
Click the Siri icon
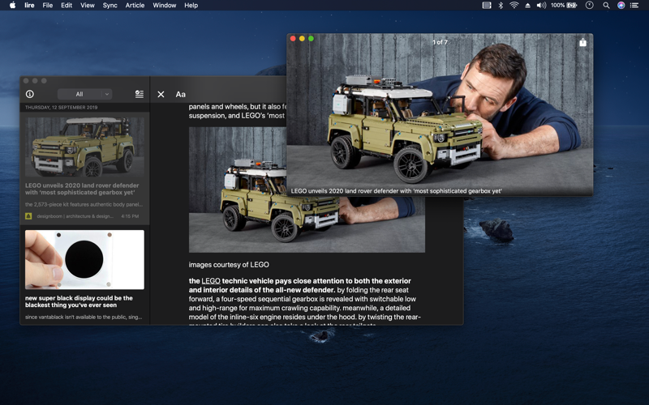point(621,6)
